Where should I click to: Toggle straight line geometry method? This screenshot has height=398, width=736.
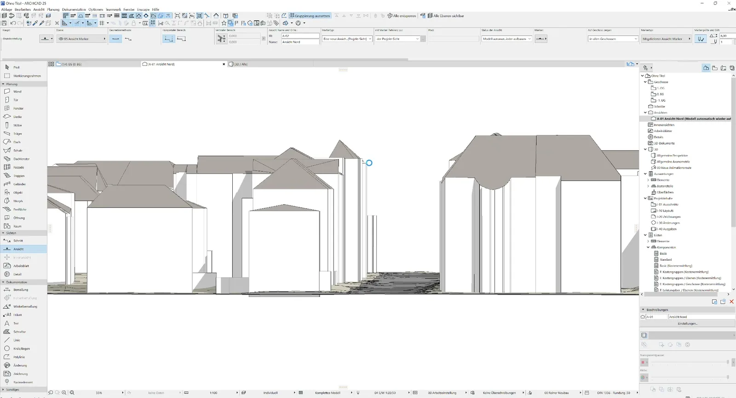point(115,39)
